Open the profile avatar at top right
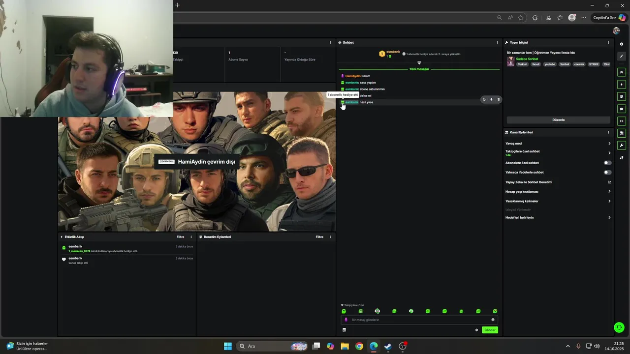This screenshot has width=630, height=354. click(616, 31)
